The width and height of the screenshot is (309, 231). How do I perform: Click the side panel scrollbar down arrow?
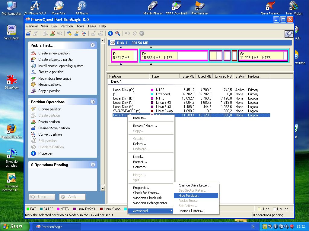pos(103,189)
